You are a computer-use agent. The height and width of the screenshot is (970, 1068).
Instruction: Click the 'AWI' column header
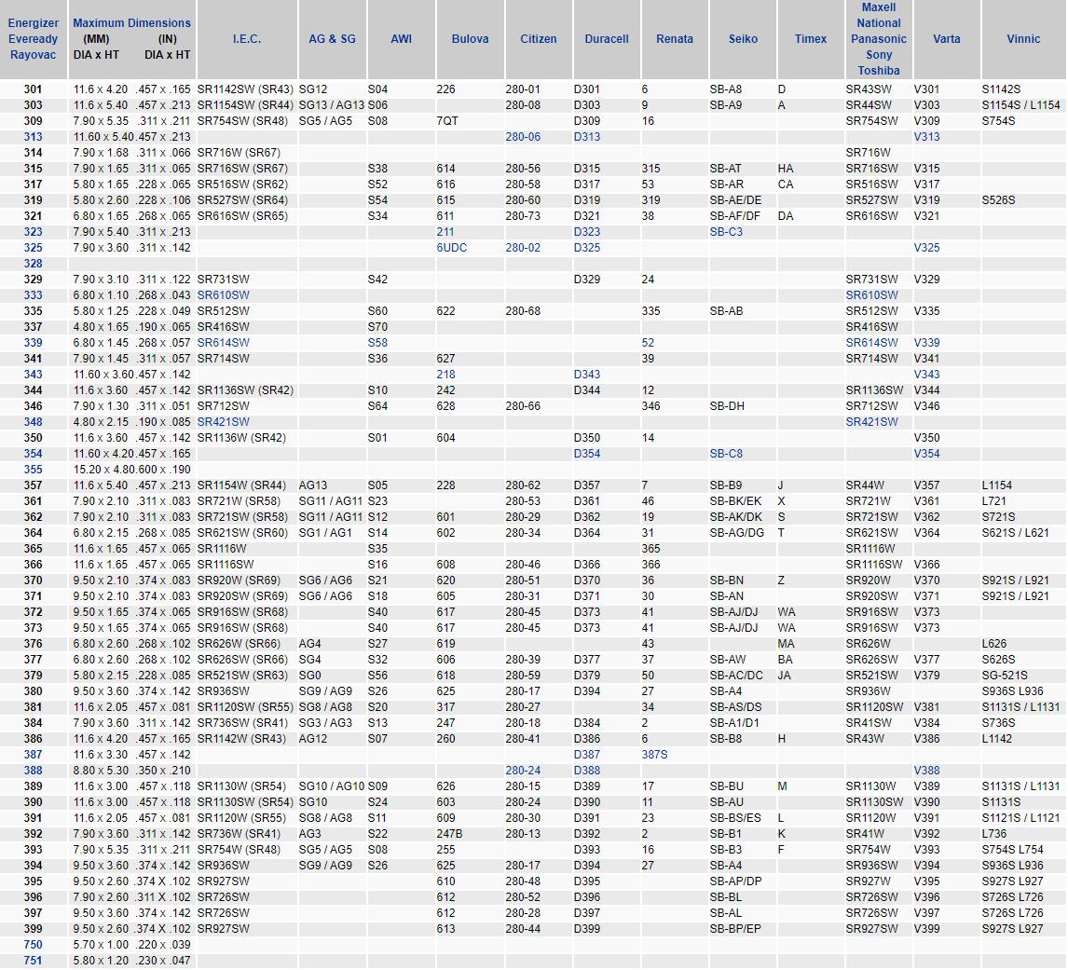pyautogui.click(x=401, y=39)
